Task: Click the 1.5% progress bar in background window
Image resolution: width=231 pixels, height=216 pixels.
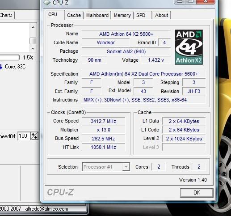Action: coord(10,57)
